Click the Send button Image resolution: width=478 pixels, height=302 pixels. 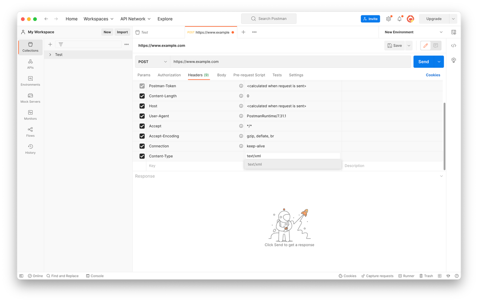point(423,61)
